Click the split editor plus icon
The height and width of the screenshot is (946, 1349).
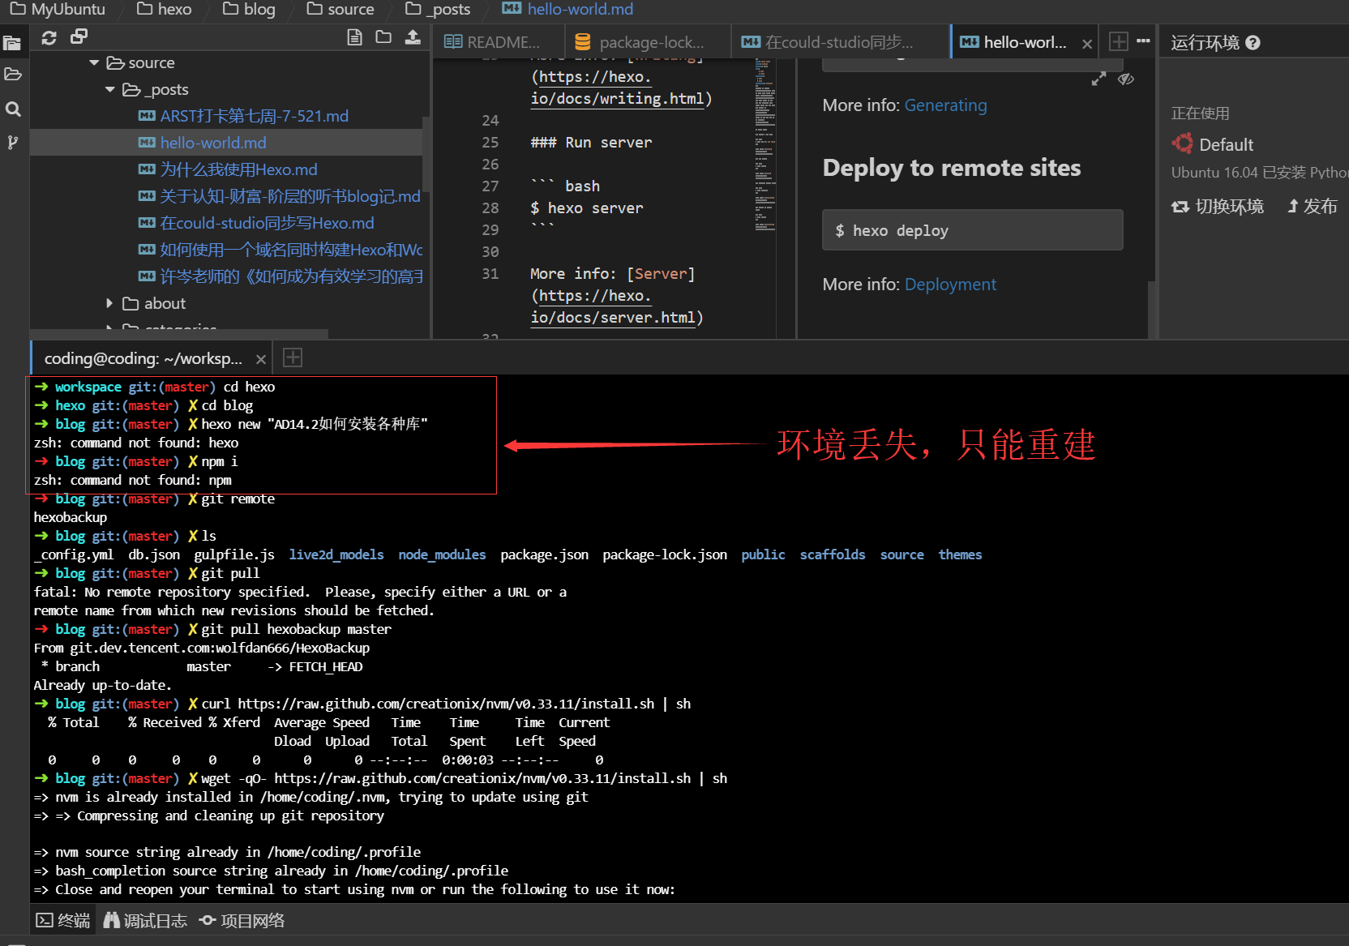point(1118,41)
